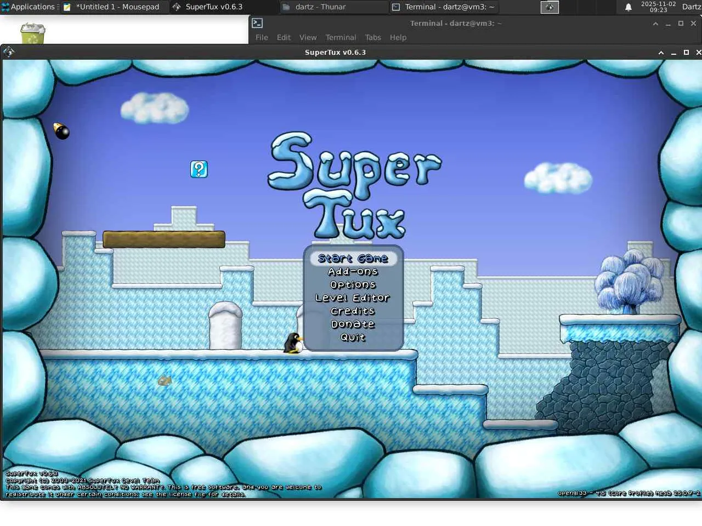This screenshot has height=526, width=702.
Task: Open Add-ons in the SuperTux menu
Action: point(353,272)
